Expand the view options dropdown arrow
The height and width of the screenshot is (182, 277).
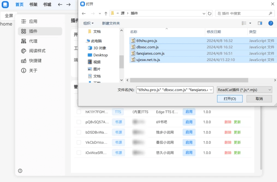(x=250, y=23)
